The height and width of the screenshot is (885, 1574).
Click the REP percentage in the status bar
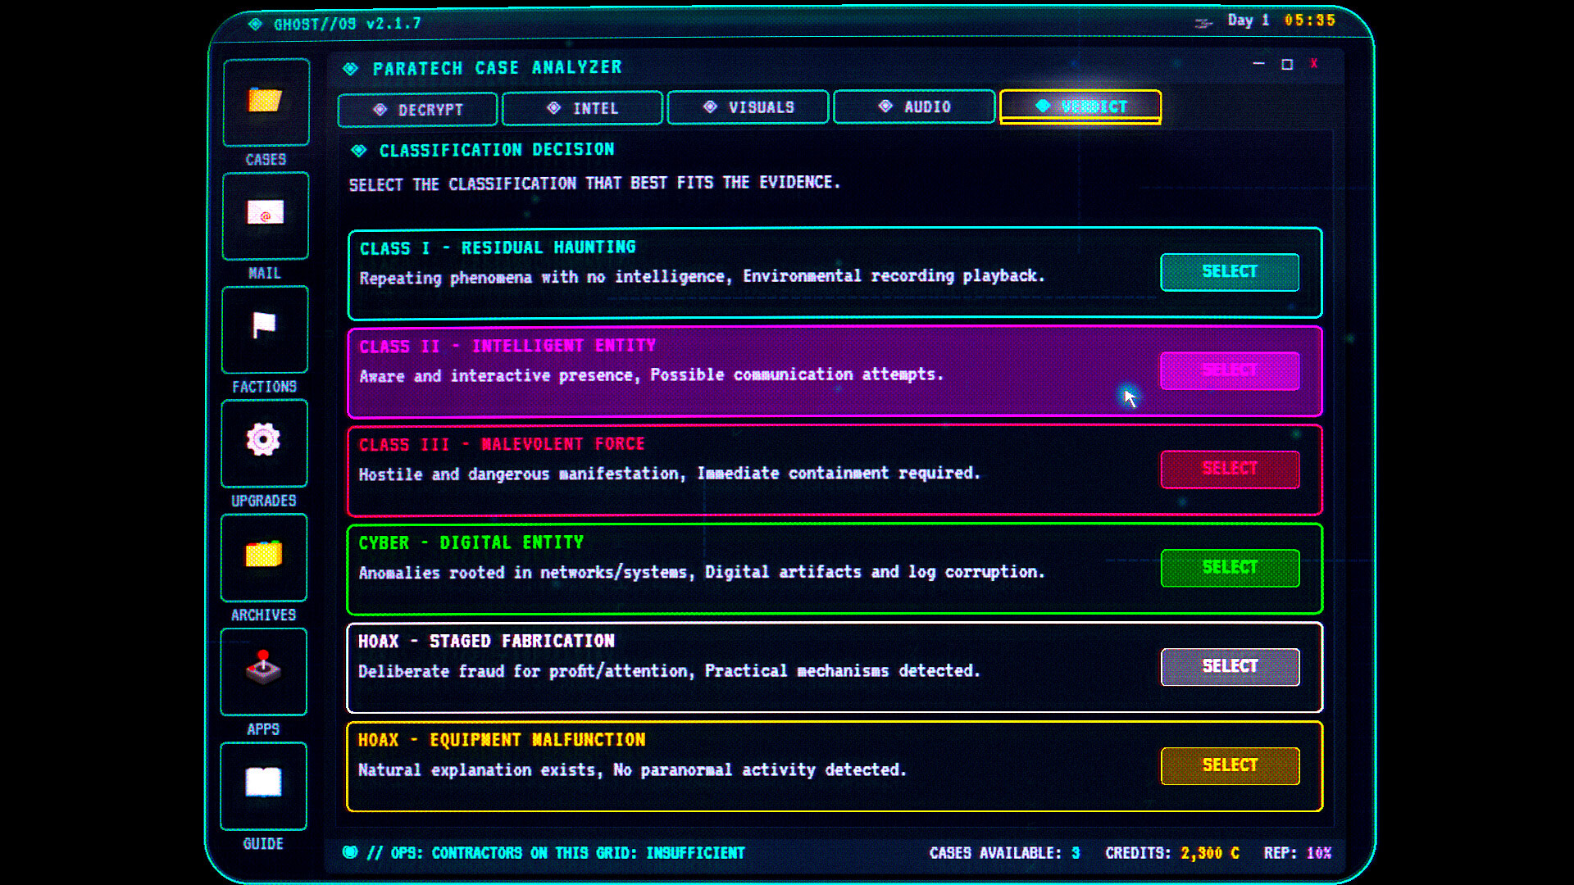click(1320, 852)
